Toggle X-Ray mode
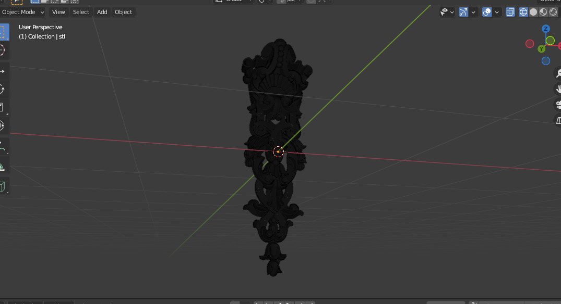Screen dimensions: 561x304 [x=510, y=12]
